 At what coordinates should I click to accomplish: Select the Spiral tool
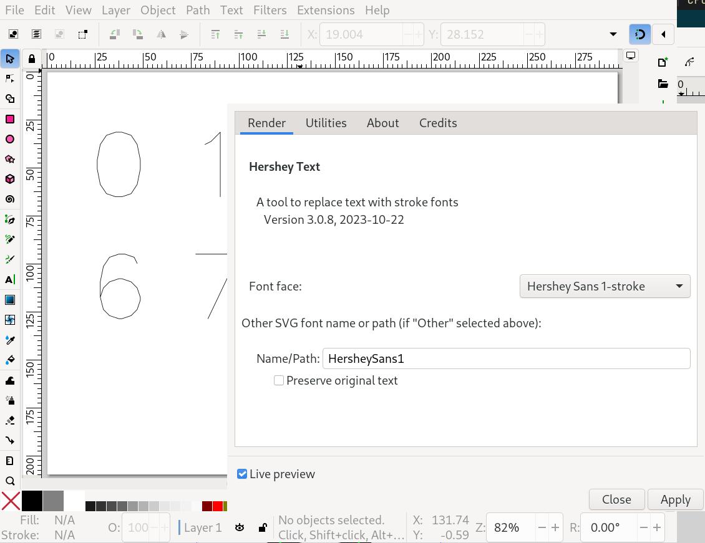(10, 199)
